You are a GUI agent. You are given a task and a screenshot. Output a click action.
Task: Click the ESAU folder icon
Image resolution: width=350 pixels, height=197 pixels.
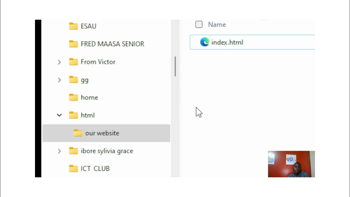pos(73,26)
